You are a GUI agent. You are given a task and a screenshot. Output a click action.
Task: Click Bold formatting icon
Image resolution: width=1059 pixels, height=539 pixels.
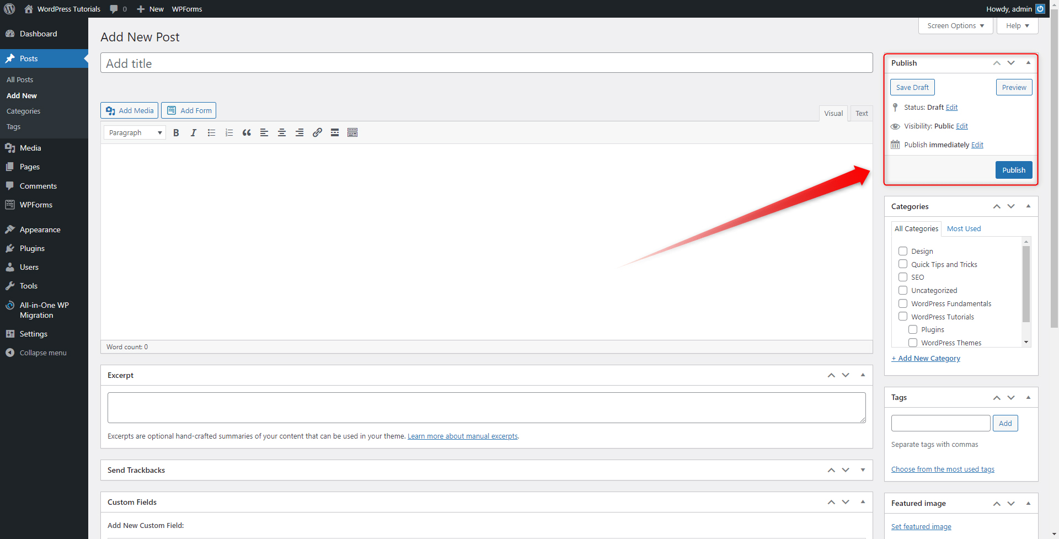coord(176,132)
